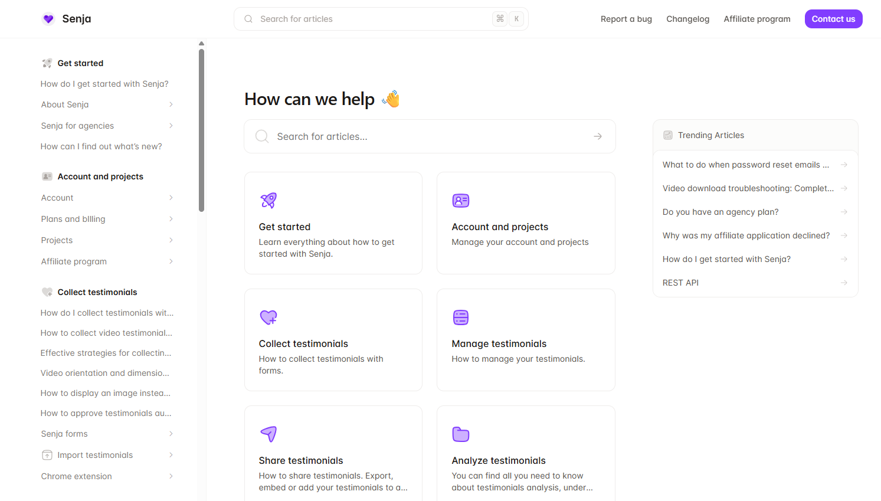Click the waving hand emoji in heading

point(391,99)
